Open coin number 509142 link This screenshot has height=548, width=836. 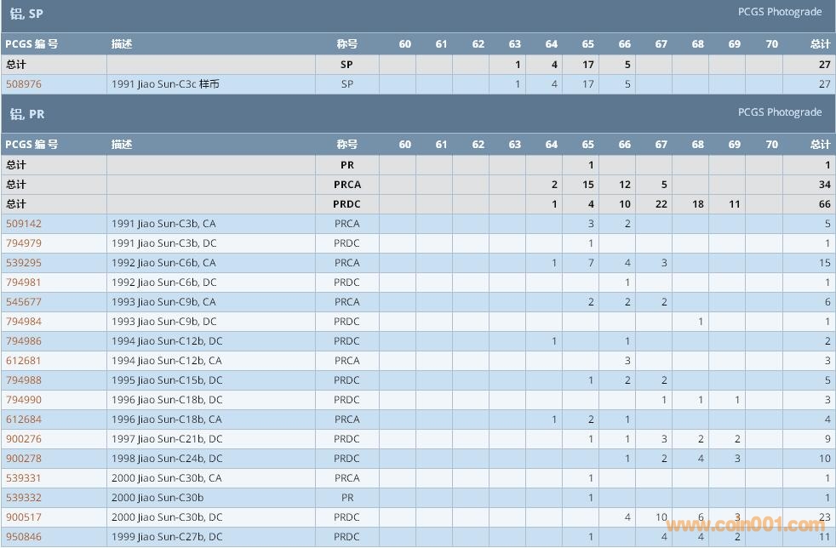click(24, 224)
